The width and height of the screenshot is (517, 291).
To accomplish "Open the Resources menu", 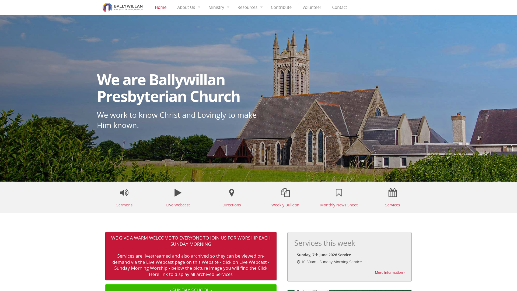I will tap(247, 7).
